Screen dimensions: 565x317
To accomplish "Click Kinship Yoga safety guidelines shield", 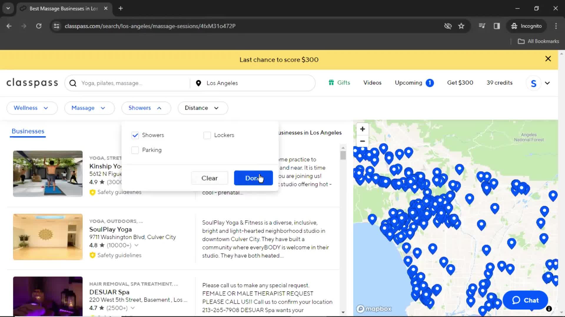I will [x=92, y=192].
